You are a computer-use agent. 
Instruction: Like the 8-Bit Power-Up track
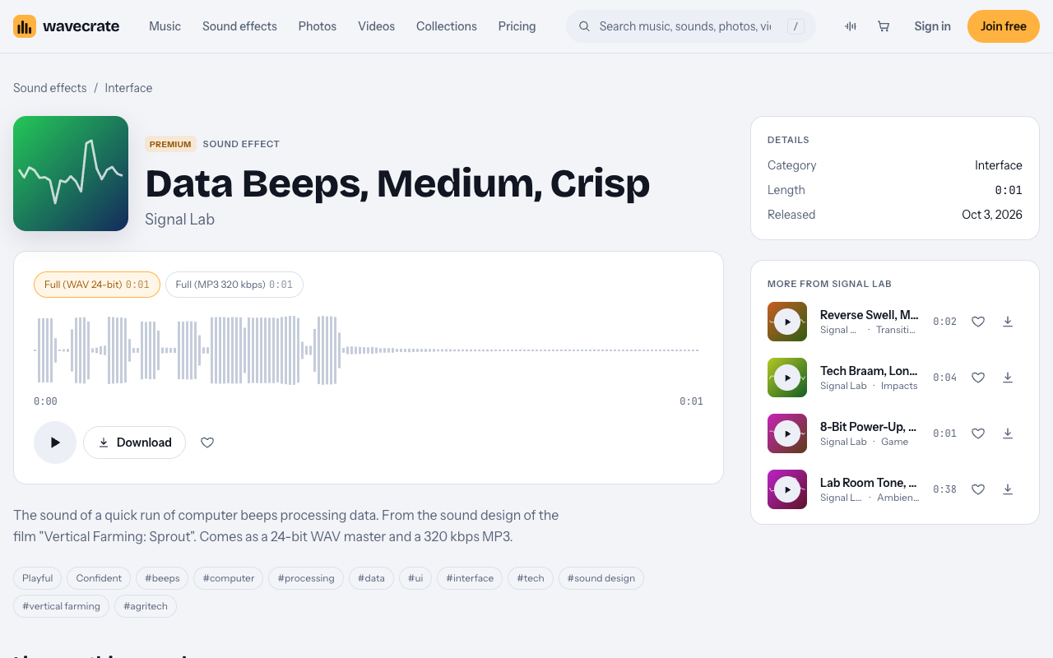pos(978,433)
